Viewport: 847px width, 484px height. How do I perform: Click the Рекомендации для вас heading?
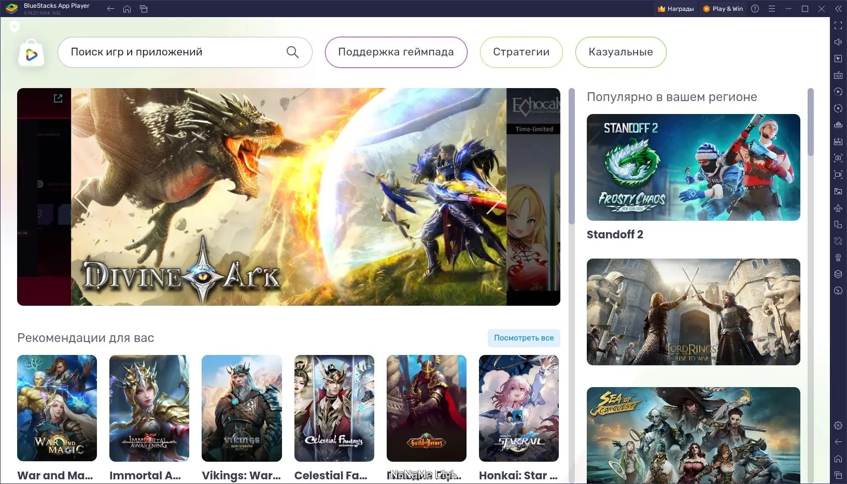[86, 338]
